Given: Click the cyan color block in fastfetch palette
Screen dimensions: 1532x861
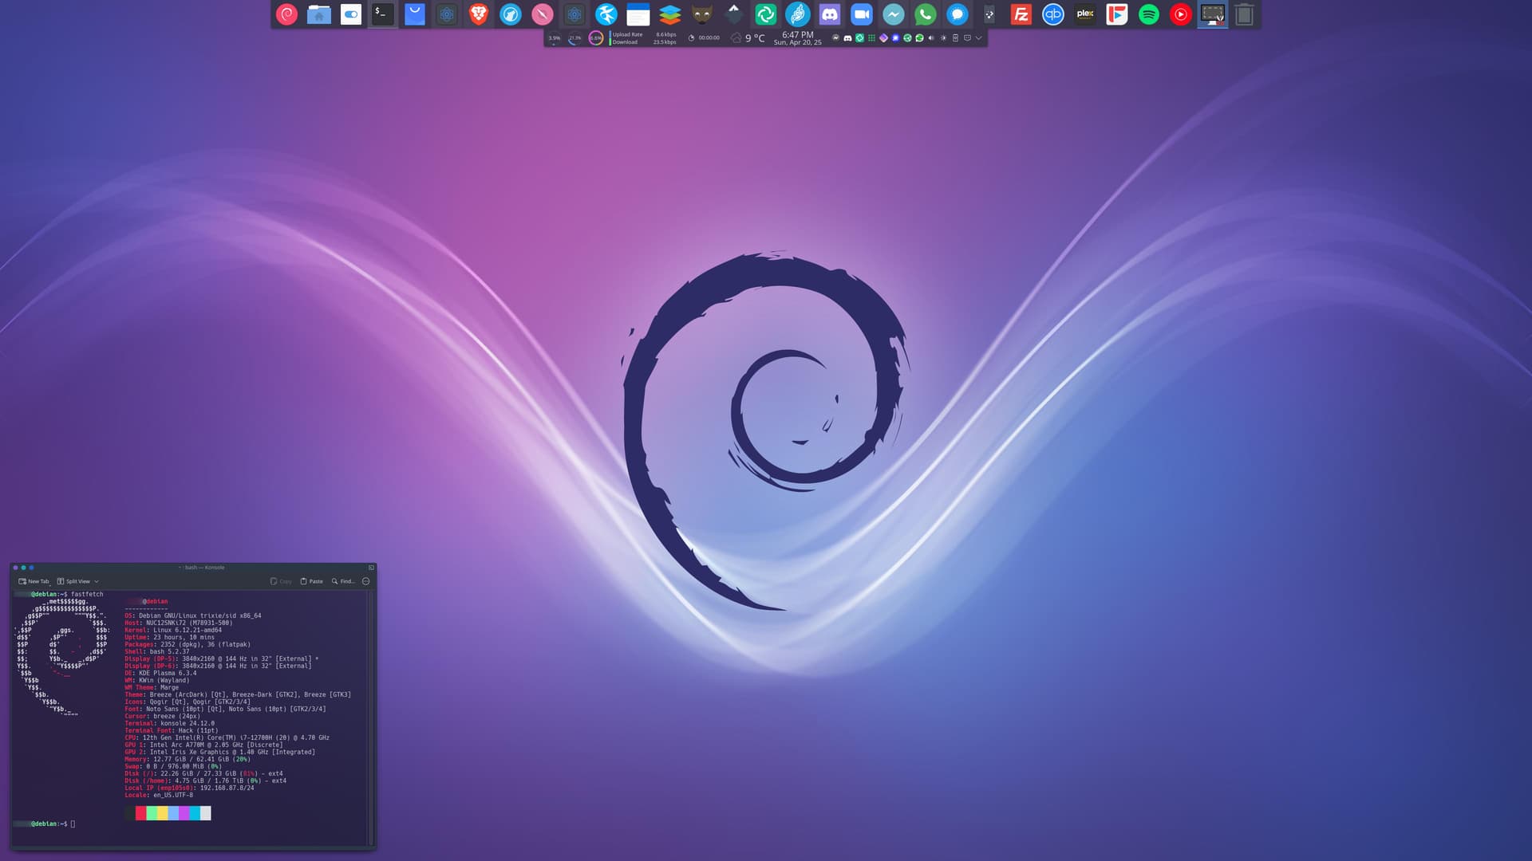Looking at the screenshot, I should click(x=195, y=813).
